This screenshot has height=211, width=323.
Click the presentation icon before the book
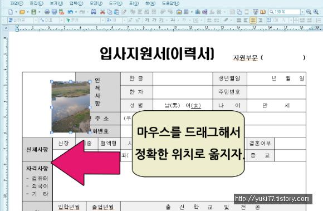click(x=256, y=12)
